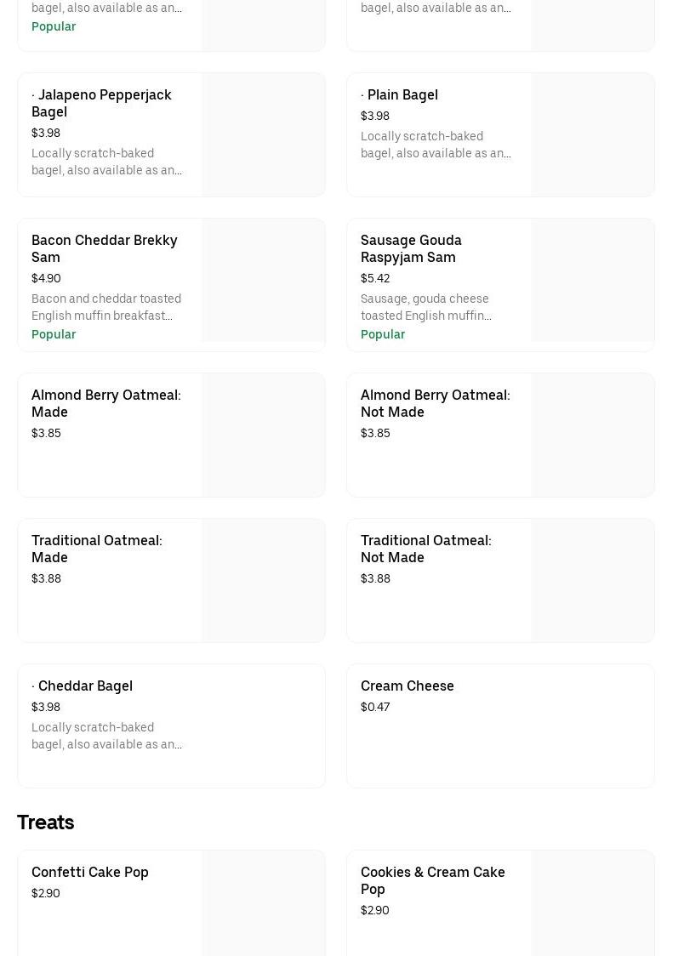The image size is (684, 956).
Task: Open the Confetti Cake Pop item
Action: pyautogui.click(x=90, y=872)
